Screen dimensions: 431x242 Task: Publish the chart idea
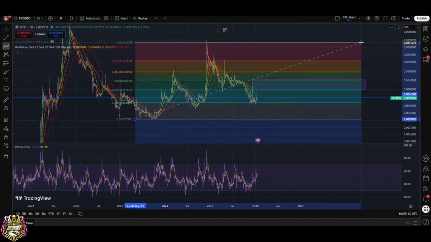pyautogui.click(x=422, y=18)
